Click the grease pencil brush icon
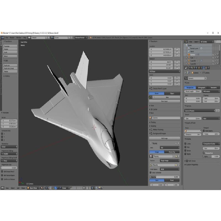 point(150,97)
